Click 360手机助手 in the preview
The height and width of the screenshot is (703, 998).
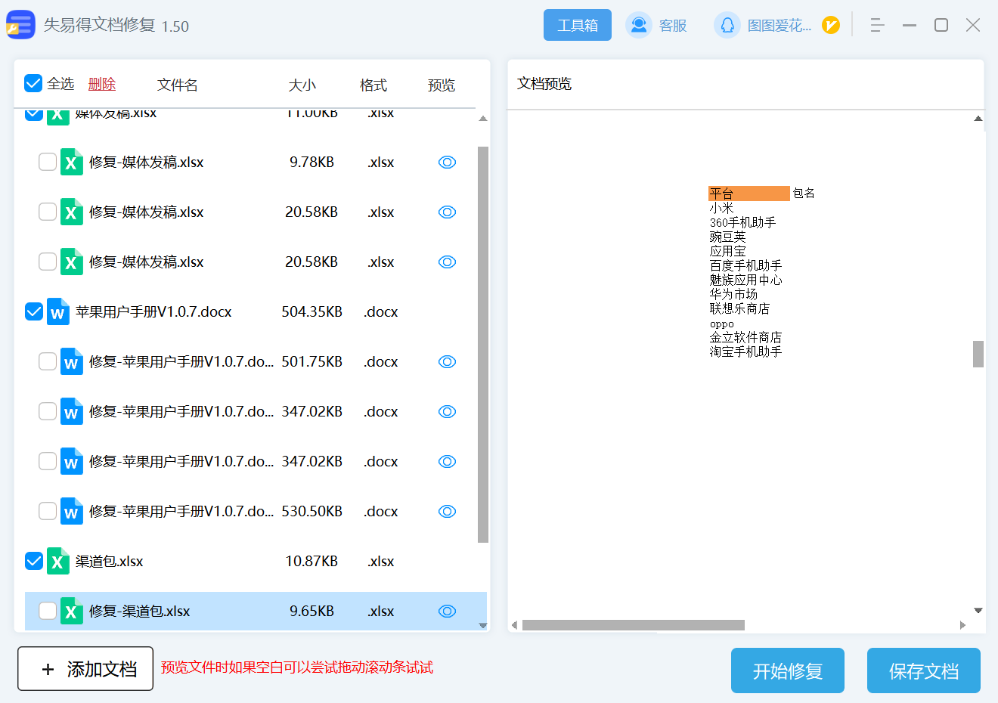(743, 222)
